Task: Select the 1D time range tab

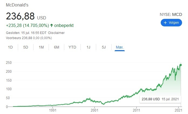Action: pyautogui.click(x=10, y=47)
